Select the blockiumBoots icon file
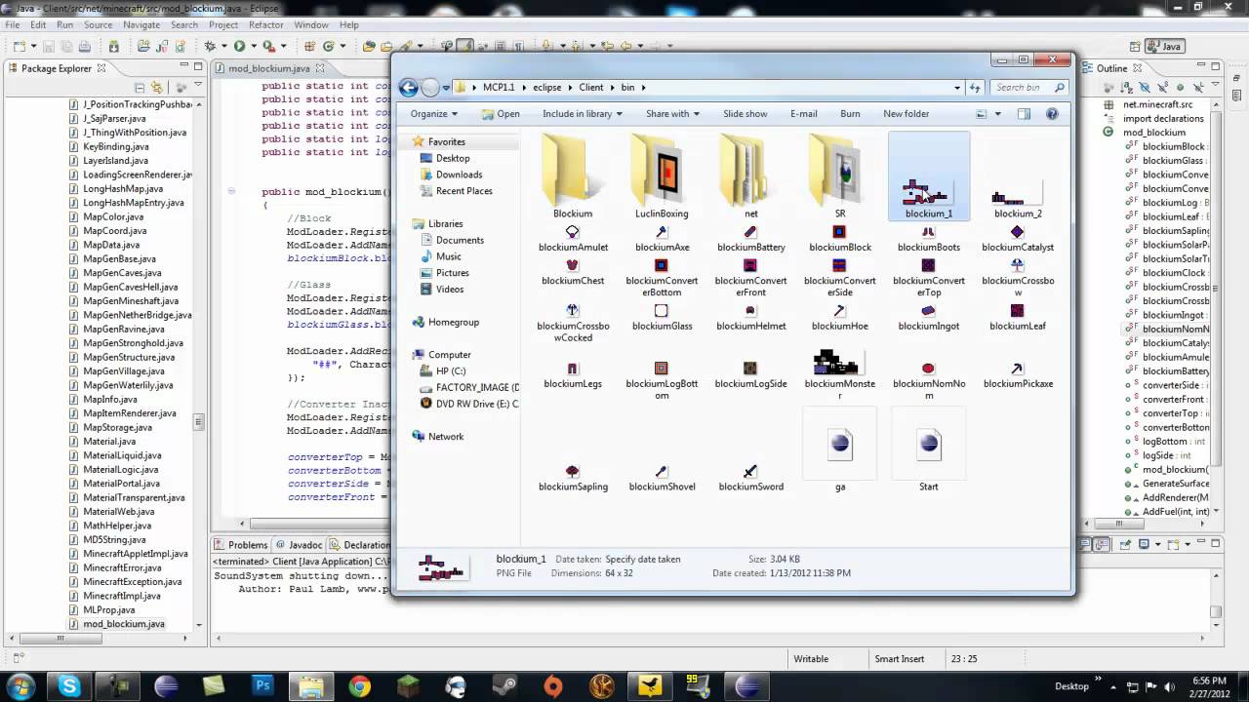This screenshot has width=1249, height=702. (928, 239)
